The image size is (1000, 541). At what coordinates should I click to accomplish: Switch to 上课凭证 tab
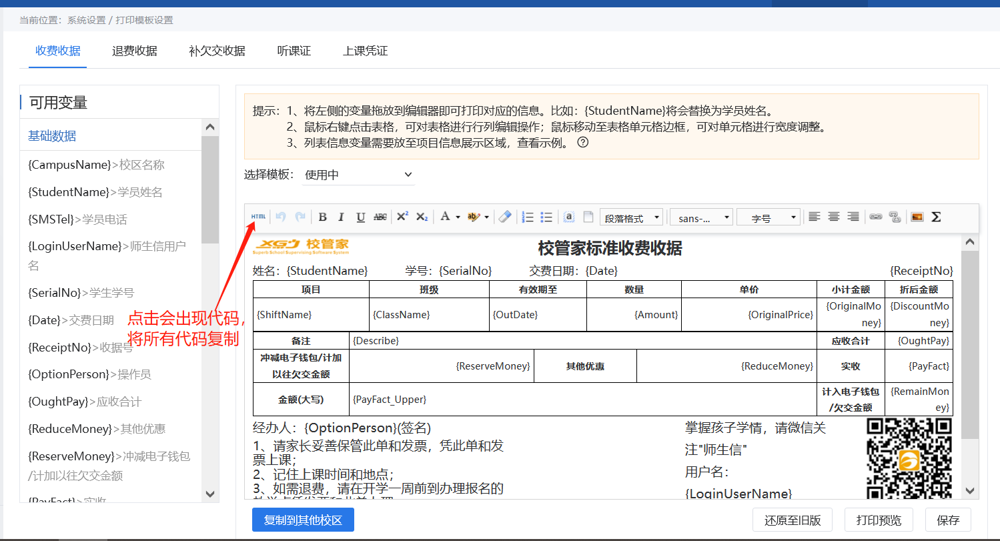[x=366, y=51]
